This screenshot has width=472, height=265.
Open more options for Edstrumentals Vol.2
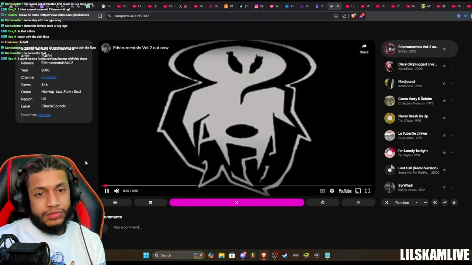(x=452, y=49)
